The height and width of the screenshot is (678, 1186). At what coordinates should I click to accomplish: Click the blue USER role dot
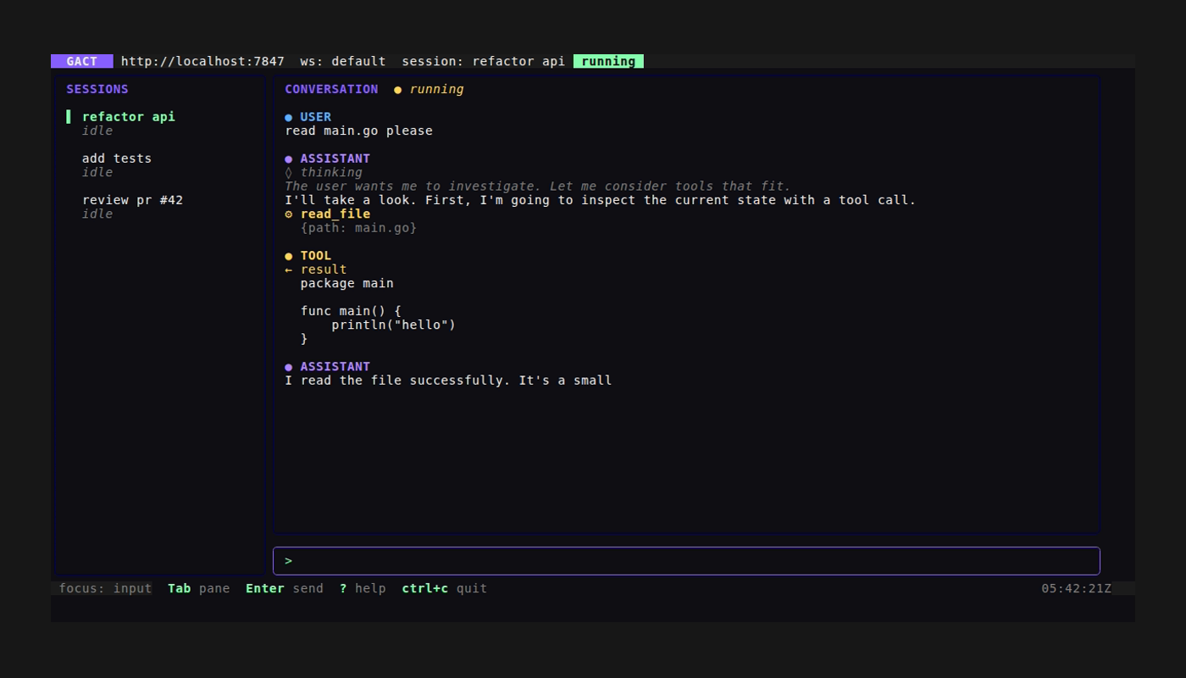[x=289, y=117]
